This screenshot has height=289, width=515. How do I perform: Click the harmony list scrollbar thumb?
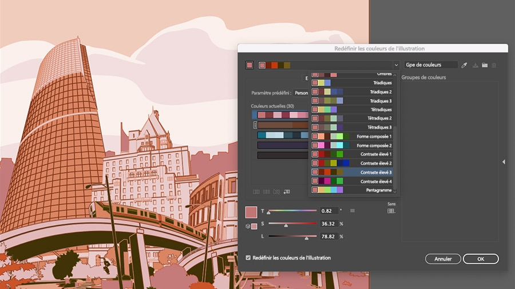pyautogui.click(x=395, y=157)
